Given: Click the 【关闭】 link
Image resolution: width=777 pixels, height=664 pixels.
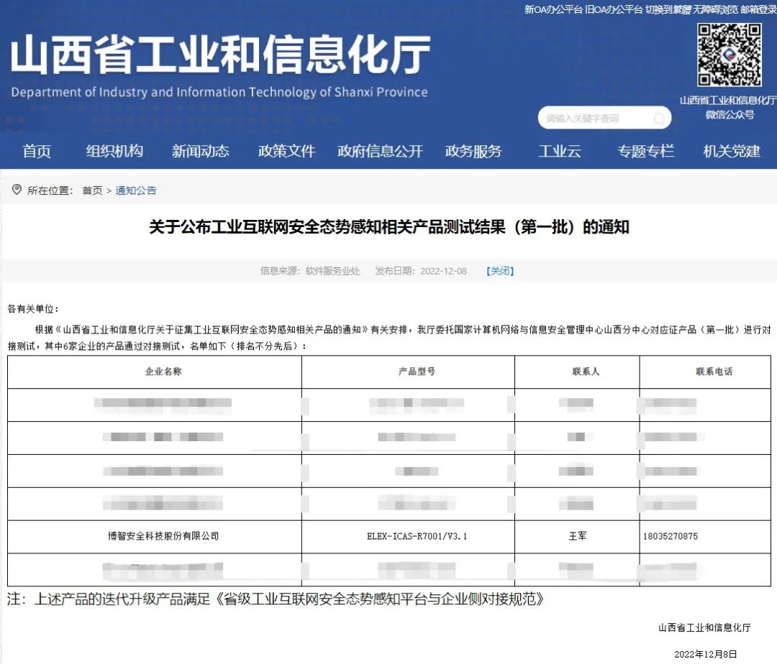Looking at the screenshot, I should coord(500,271).
